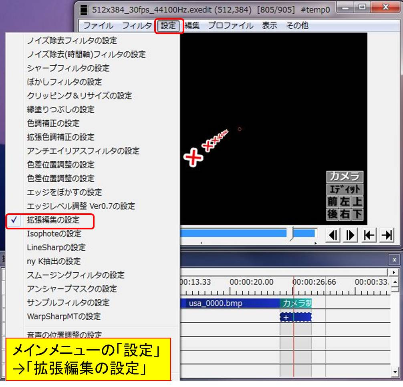The width and height of the screenshot is (403, 387).
Task: Select the 下 (bottom) camera view
Action: [x=357, y=214]
